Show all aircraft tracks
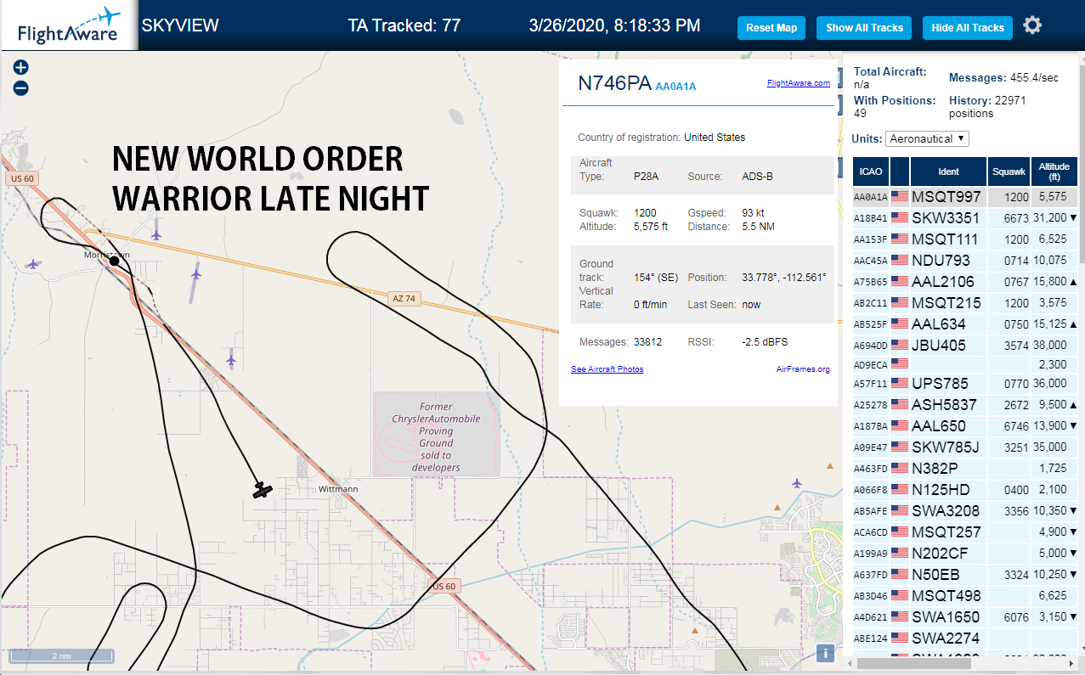Image resolution: width=1085 pixels, height=675 pixels. (x=864, y=28)
